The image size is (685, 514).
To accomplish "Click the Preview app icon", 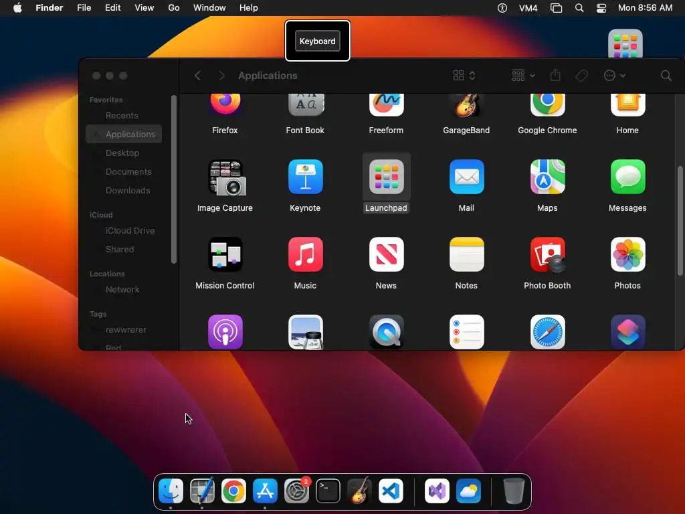I will coord(305,332).
